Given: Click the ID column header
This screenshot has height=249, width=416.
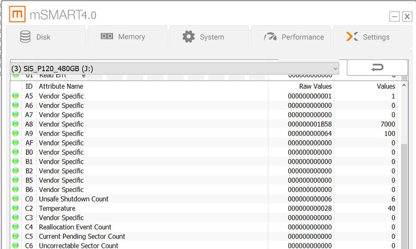Looking at the screenshot, I should click(x=29, y=86).
